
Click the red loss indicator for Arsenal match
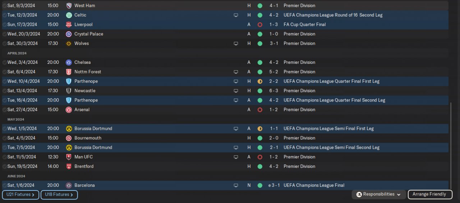click(x=260, y=110)
